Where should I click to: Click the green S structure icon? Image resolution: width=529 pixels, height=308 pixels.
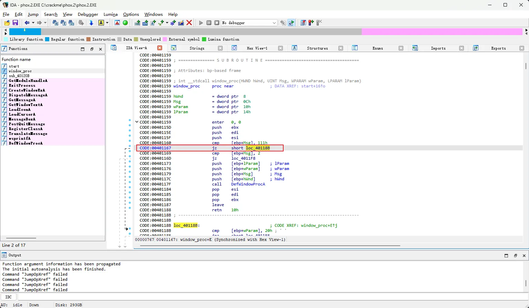[x=161, y=23]
